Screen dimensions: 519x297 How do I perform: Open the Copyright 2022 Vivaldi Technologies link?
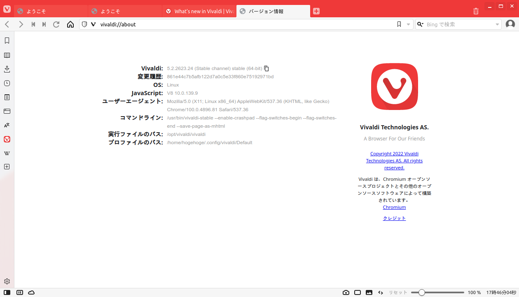pyautogui.click(x=394, y=161)
